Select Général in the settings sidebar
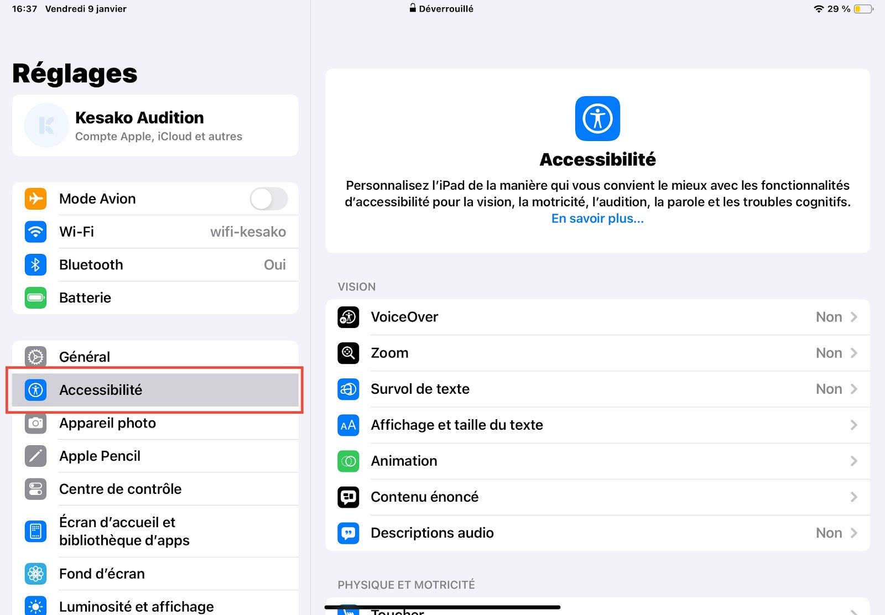This screenshot has width=885, height=615. point(155,357)
